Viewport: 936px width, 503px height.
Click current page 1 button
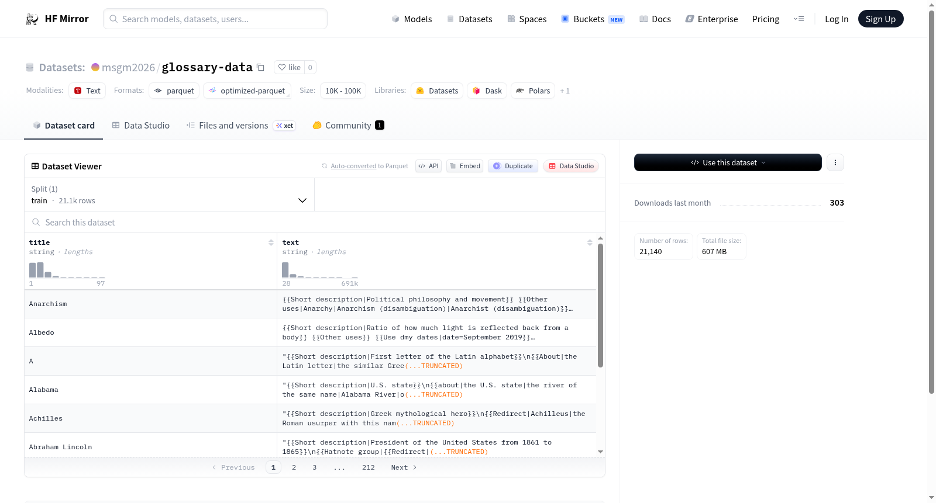pyautogui.click(x=273, y=467)
